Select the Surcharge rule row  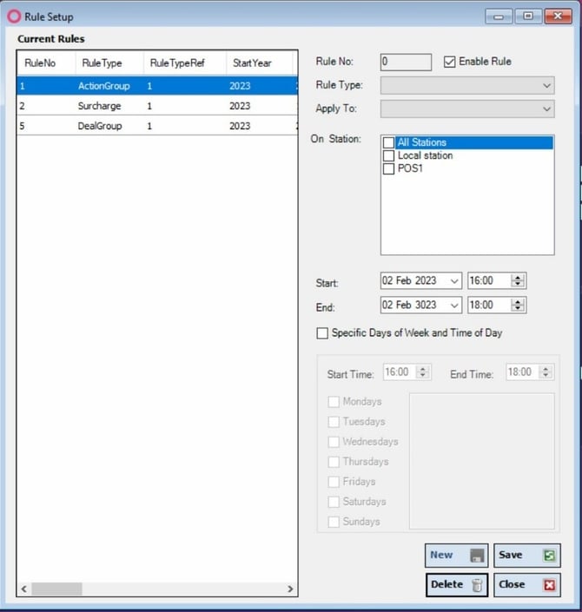click(x=157, y=106)
